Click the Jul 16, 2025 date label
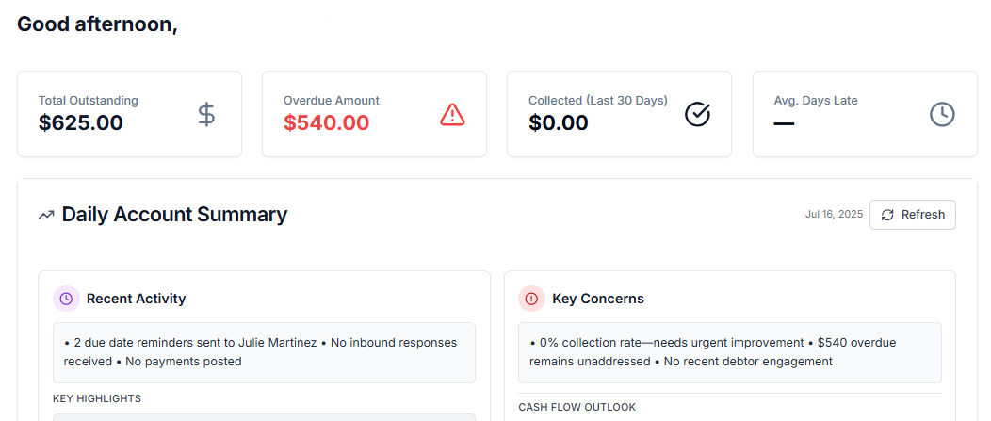991x421 pixels. tap(834, 215)
